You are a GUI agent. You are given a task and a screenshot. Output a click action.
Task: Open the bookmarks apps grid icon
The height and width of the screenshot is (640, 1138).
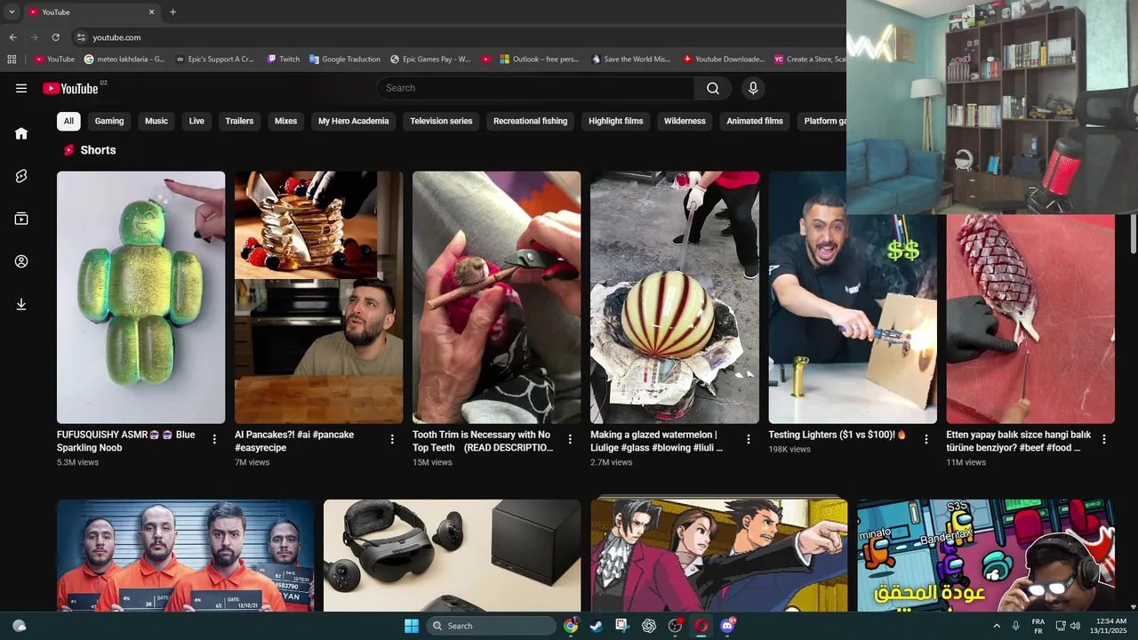[x=12, y=60]
